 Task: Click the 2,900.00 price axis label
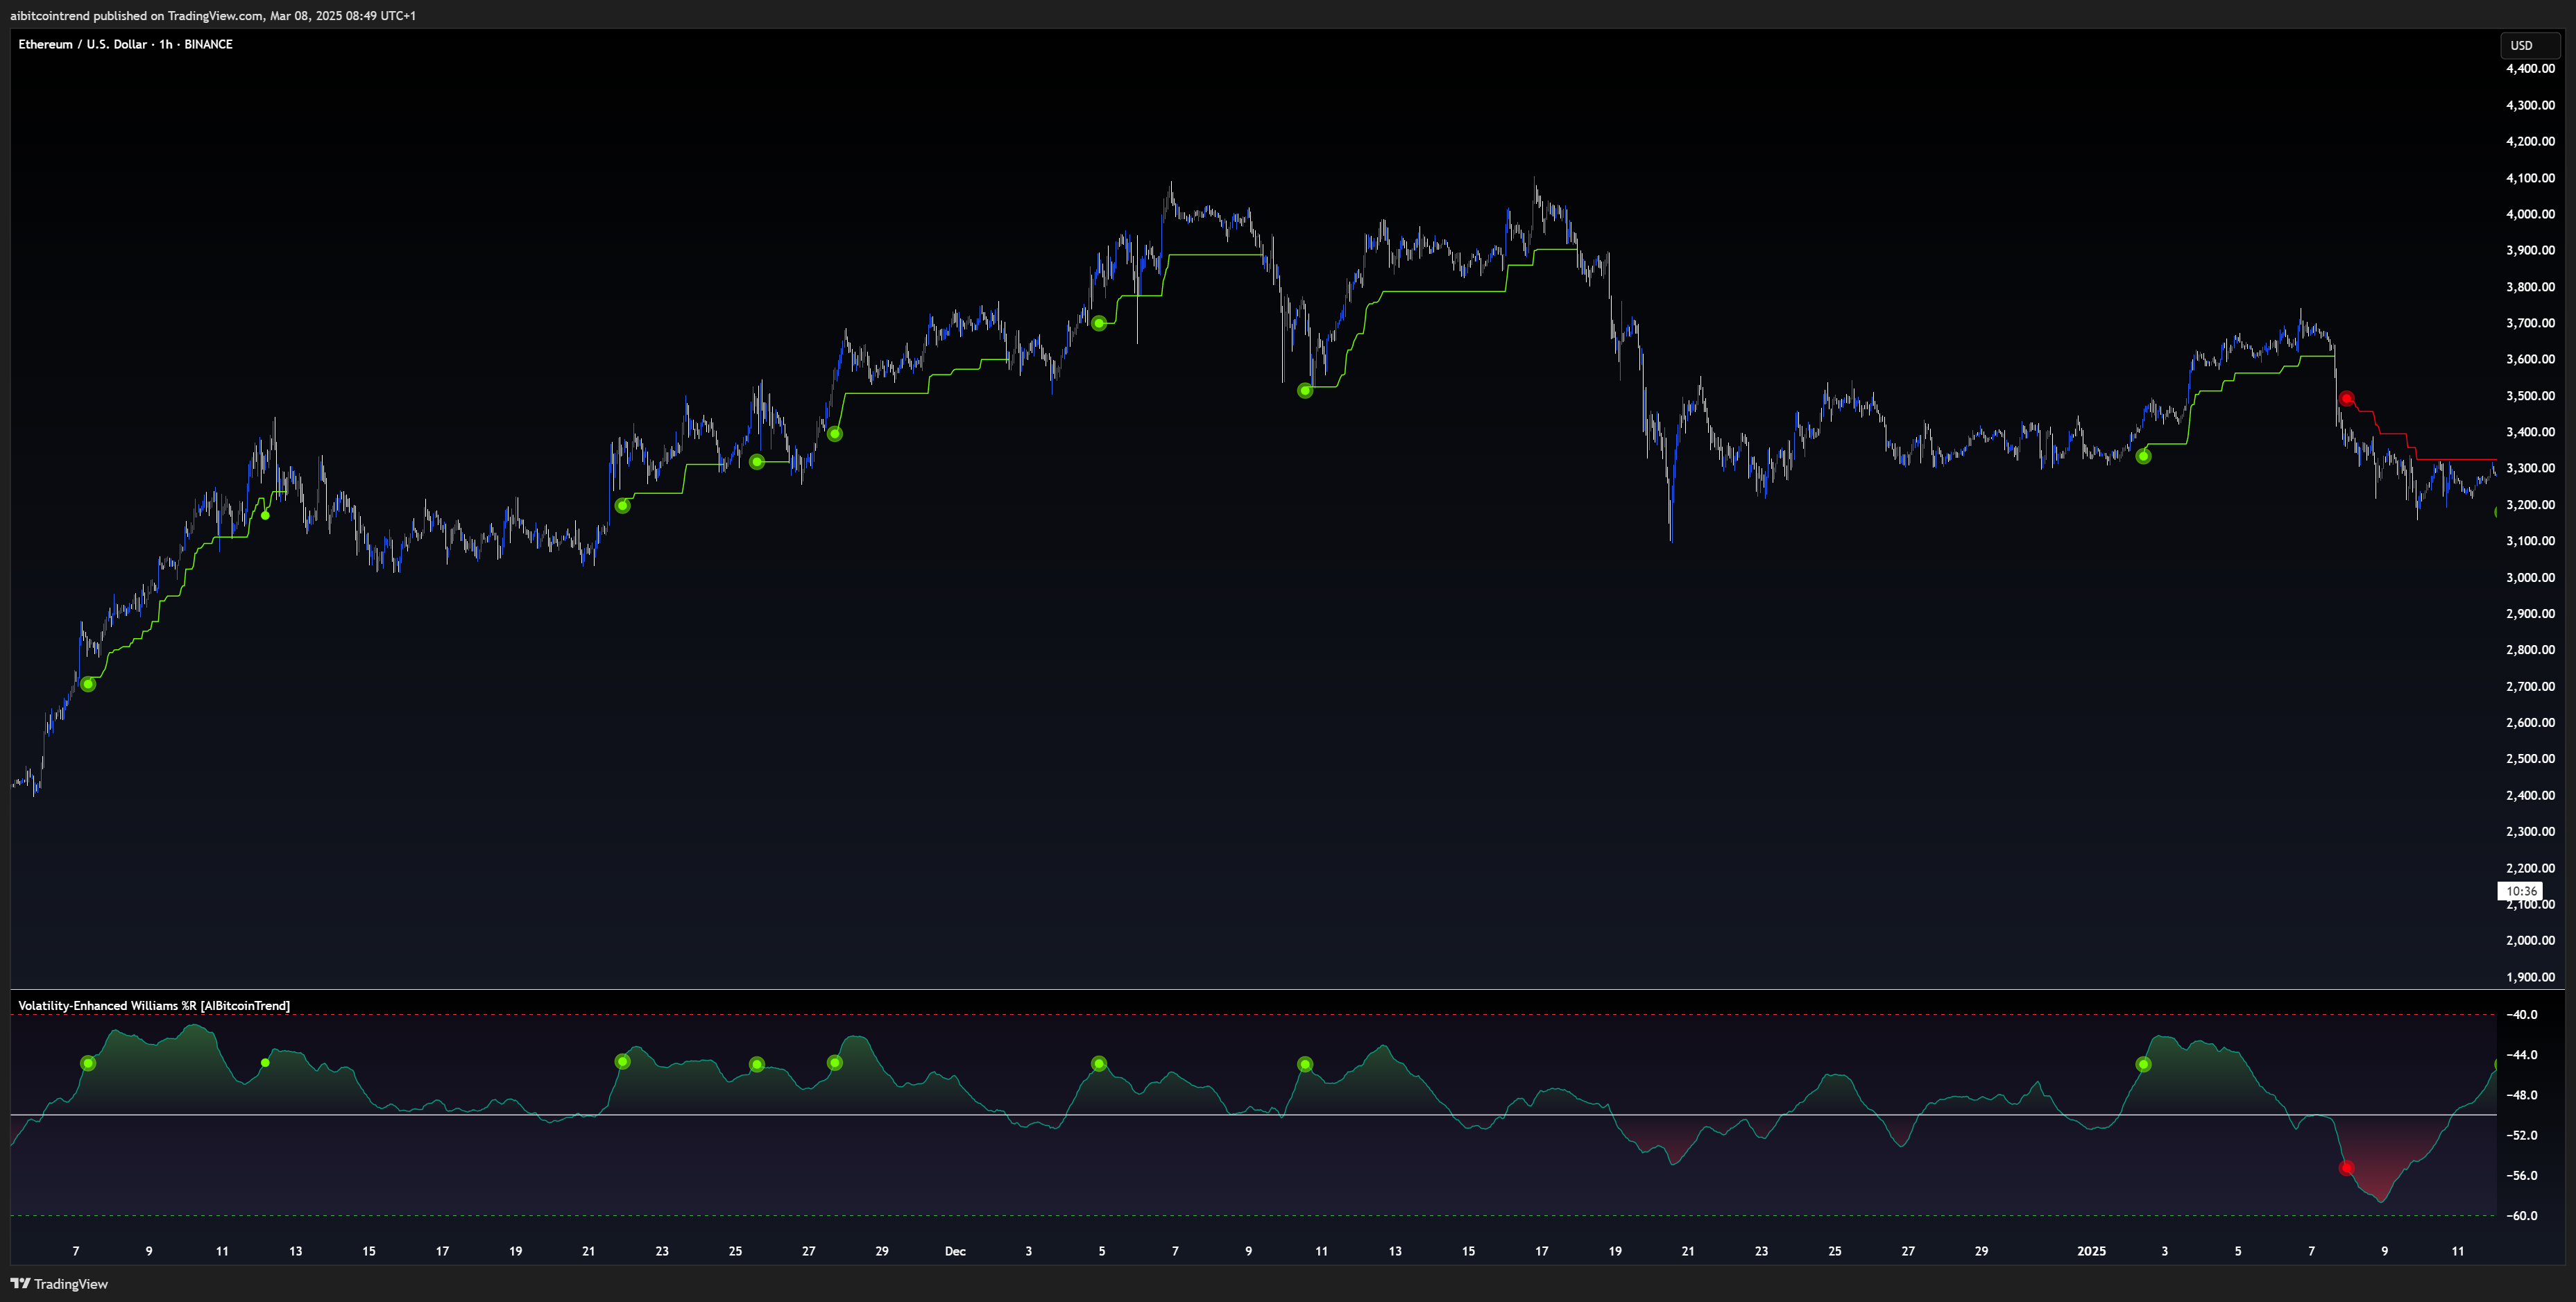click(2530, 614)
